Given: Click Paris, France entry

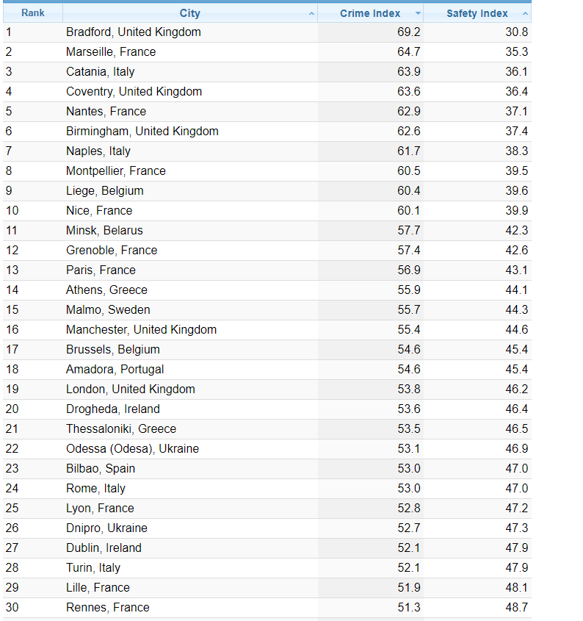Looking at the screenshot, I should pos(101,270).
